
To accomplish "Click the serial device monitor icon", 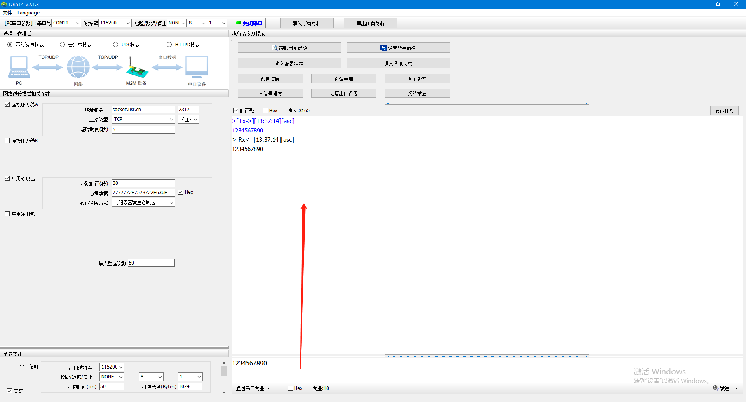I will pyautogui.click(x=197, y=67).
